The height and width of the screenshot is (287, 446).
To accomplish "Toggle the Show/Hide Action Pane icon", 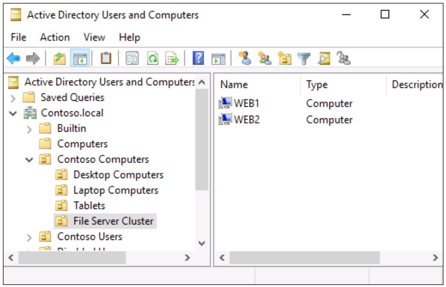I will [218, 59].
